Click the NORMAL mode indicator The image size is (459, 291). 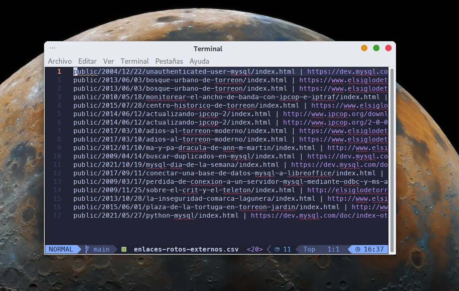tap(61, 249)
